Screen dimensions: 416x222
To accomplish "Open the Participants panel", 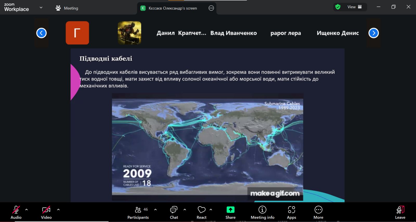I will 138,212.
